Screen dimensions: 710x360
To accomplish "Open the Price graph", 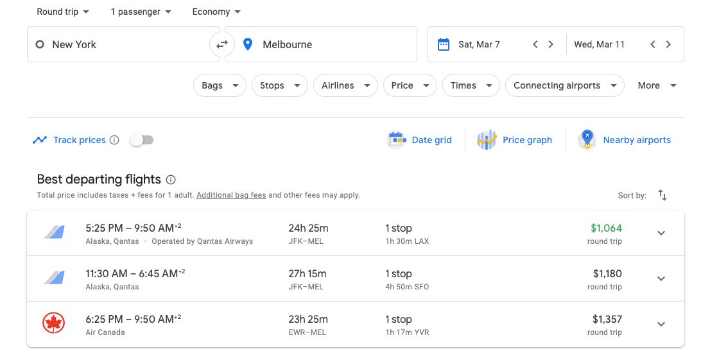I will [x=514, y=140].
